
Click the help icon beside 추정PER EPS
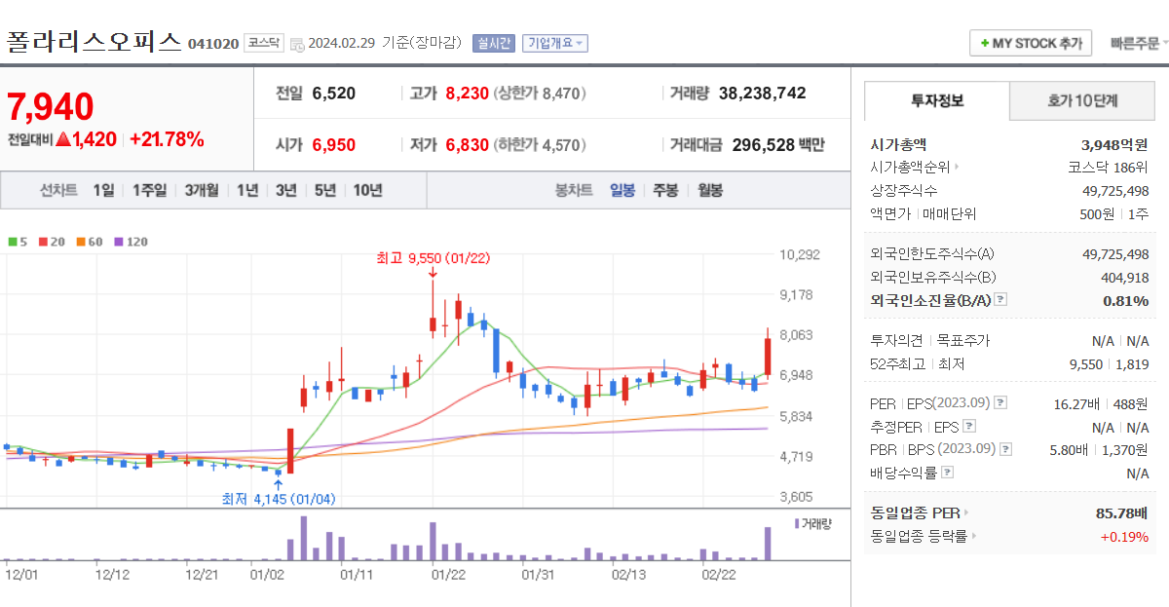point(968,427)
